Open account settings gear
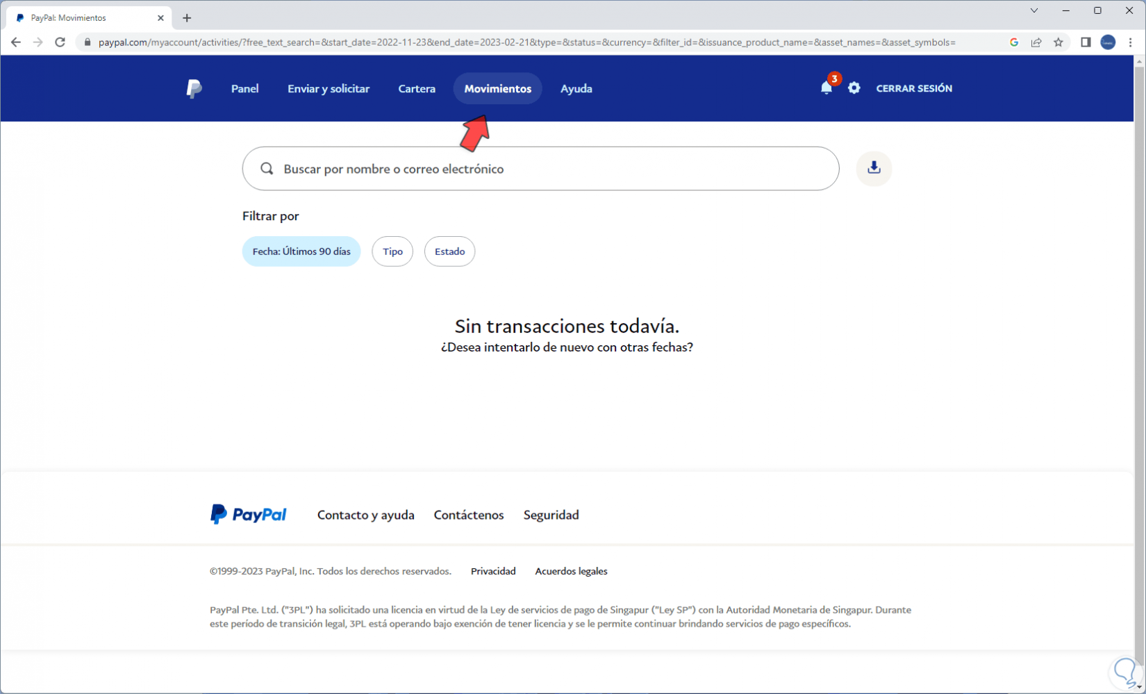This screenshot has width=1146, height=694. pyautogui.click(x=854, y=88)
